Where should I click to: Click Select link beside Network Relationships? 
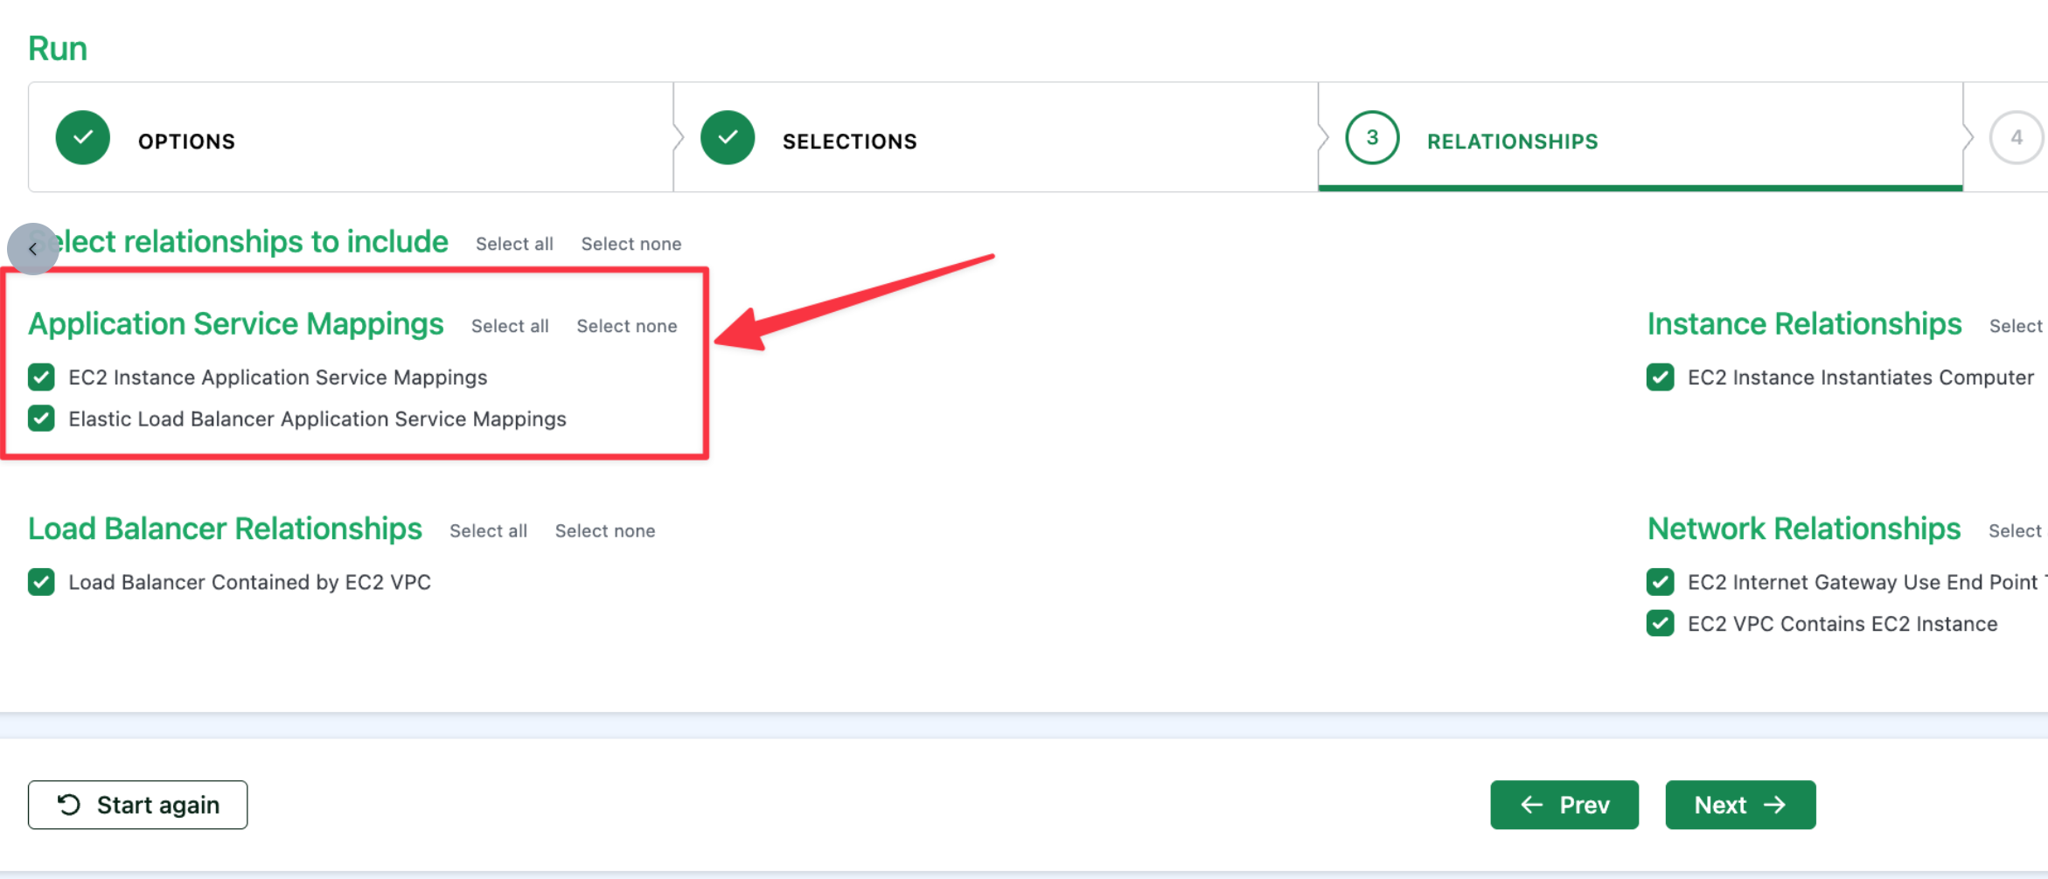point(2015,531)
